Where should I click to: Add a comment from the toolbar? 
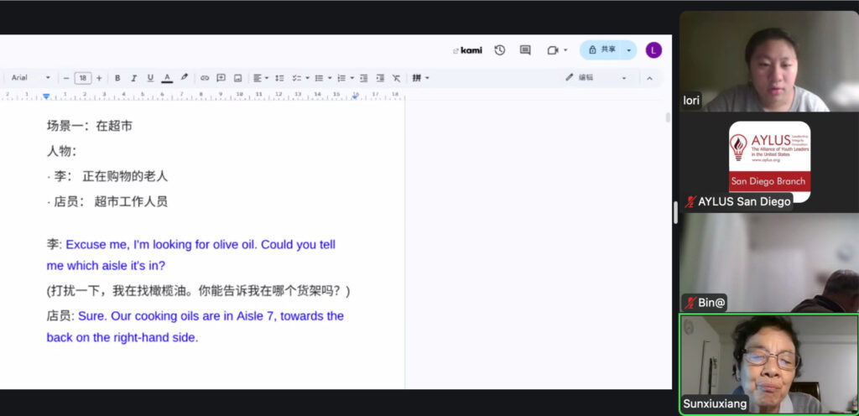tap(221, 78)
